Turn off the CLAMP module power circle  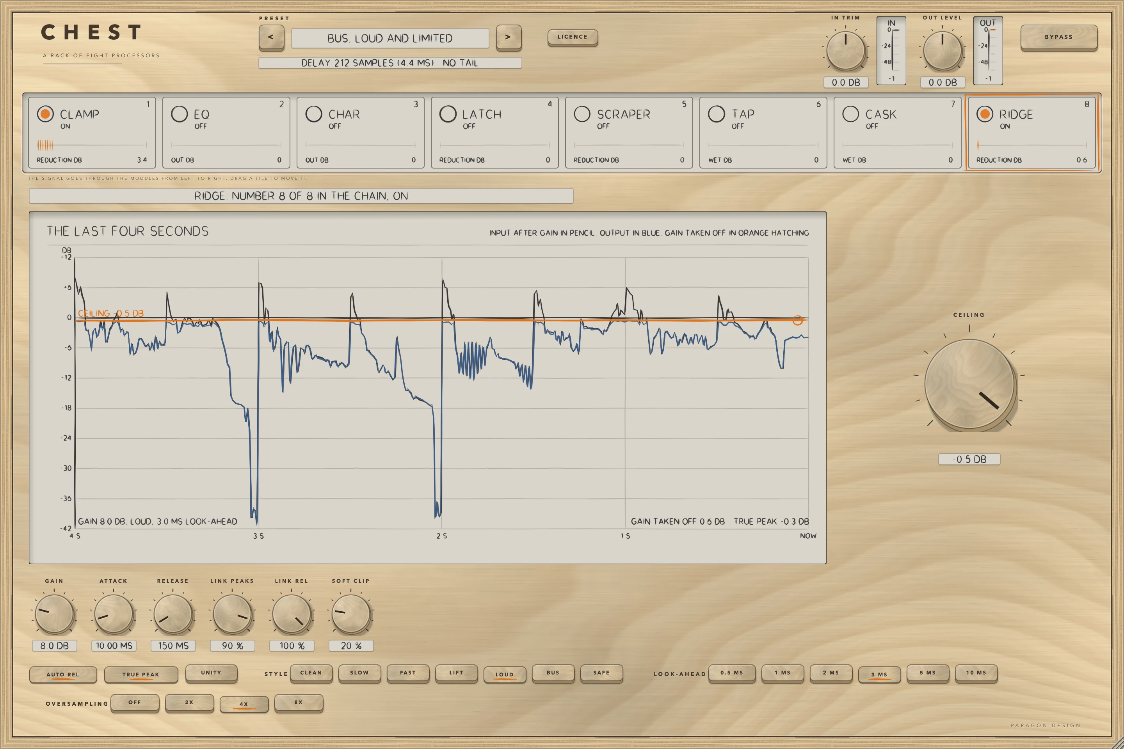pos(45,114)
